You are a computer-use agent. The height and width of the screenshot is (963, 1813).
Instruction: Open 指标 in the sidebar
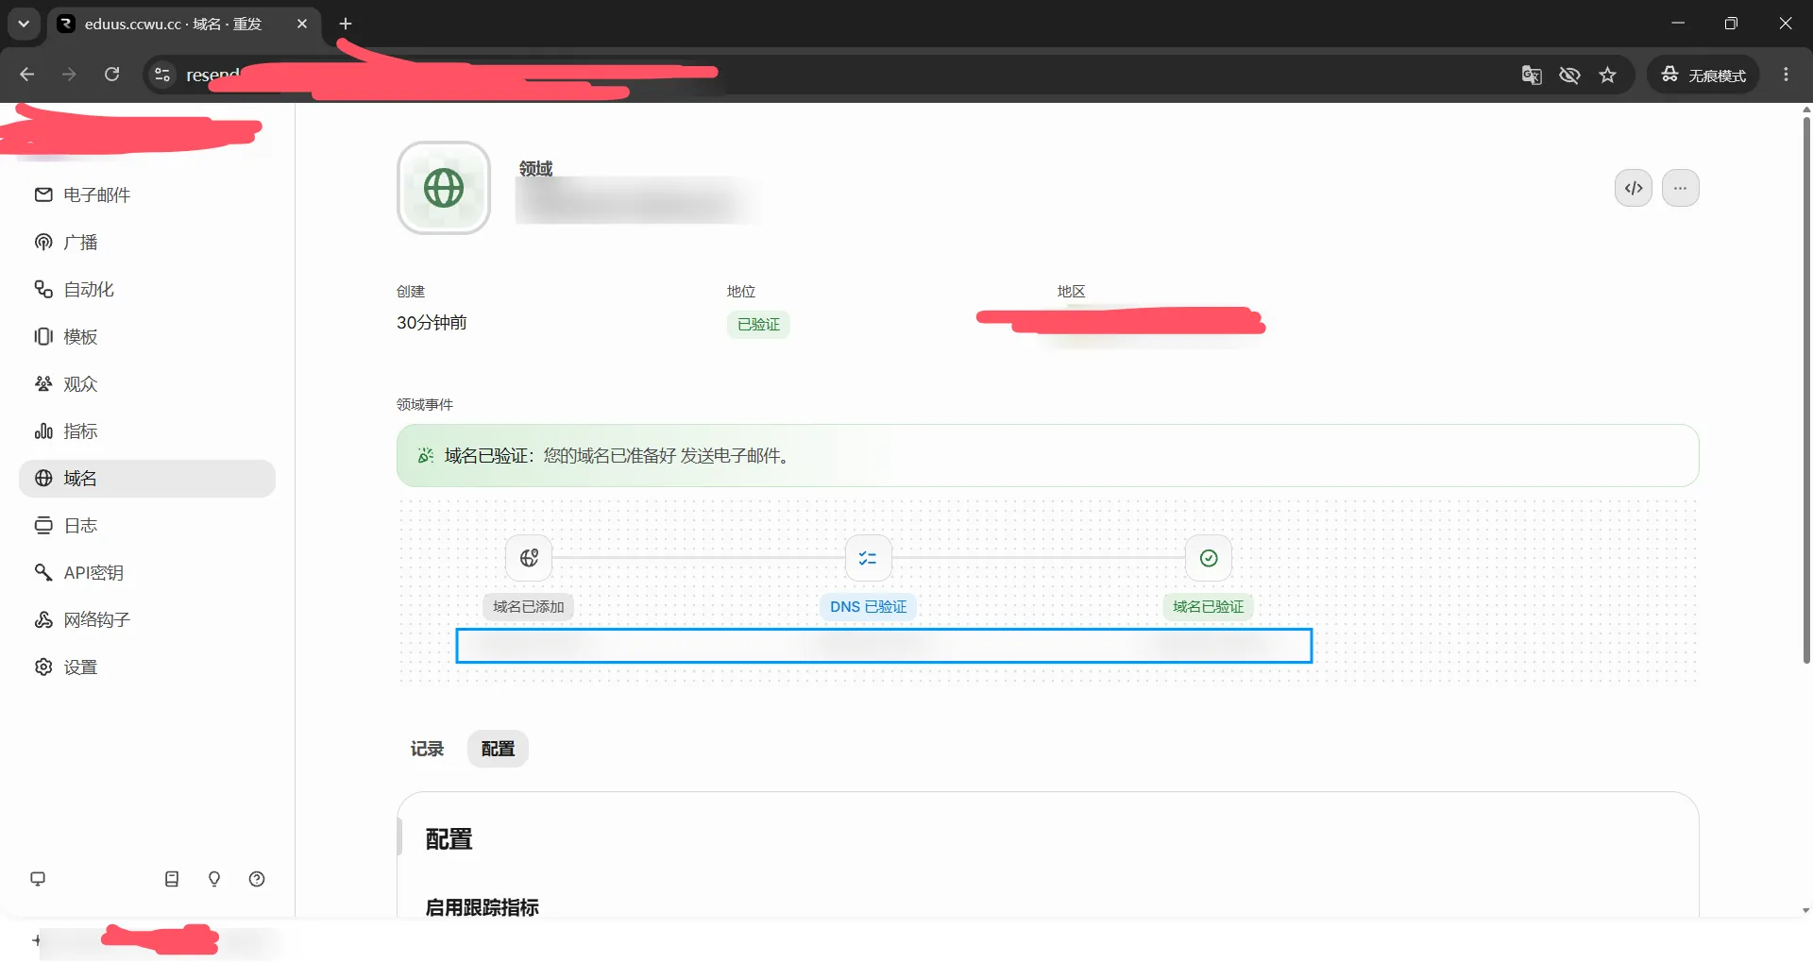click(x=147, y=431)
